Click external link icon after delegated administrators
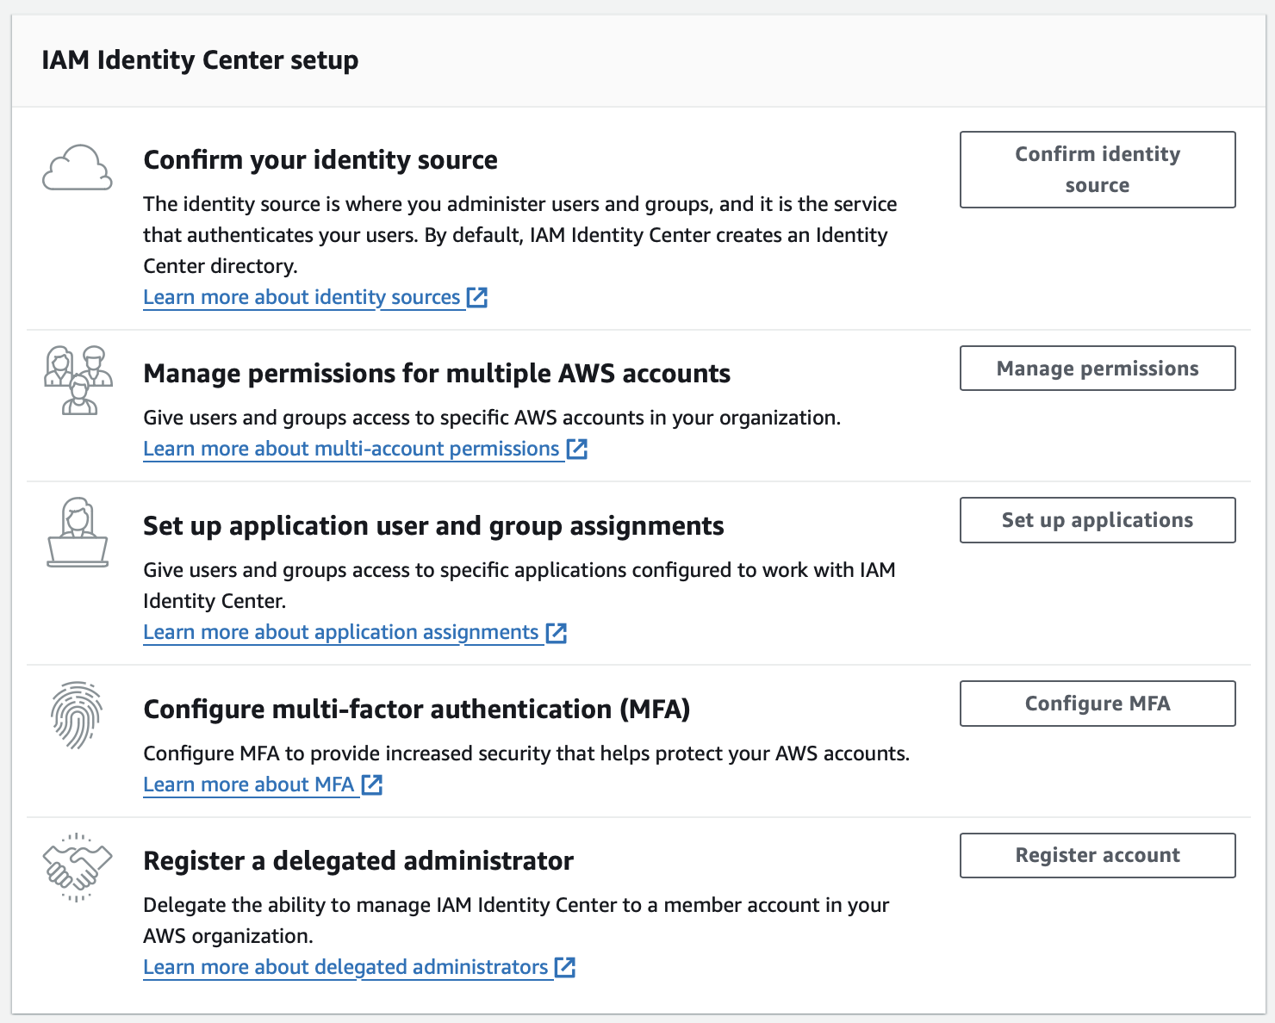1275x1023 pixels. pos(565,967)
